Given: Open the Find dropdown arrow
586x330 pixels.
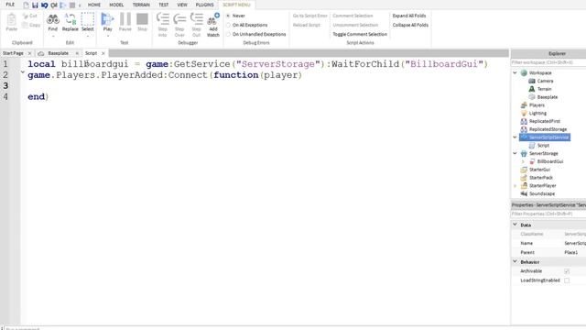Looking at the screenshot, I should (53, 37).
